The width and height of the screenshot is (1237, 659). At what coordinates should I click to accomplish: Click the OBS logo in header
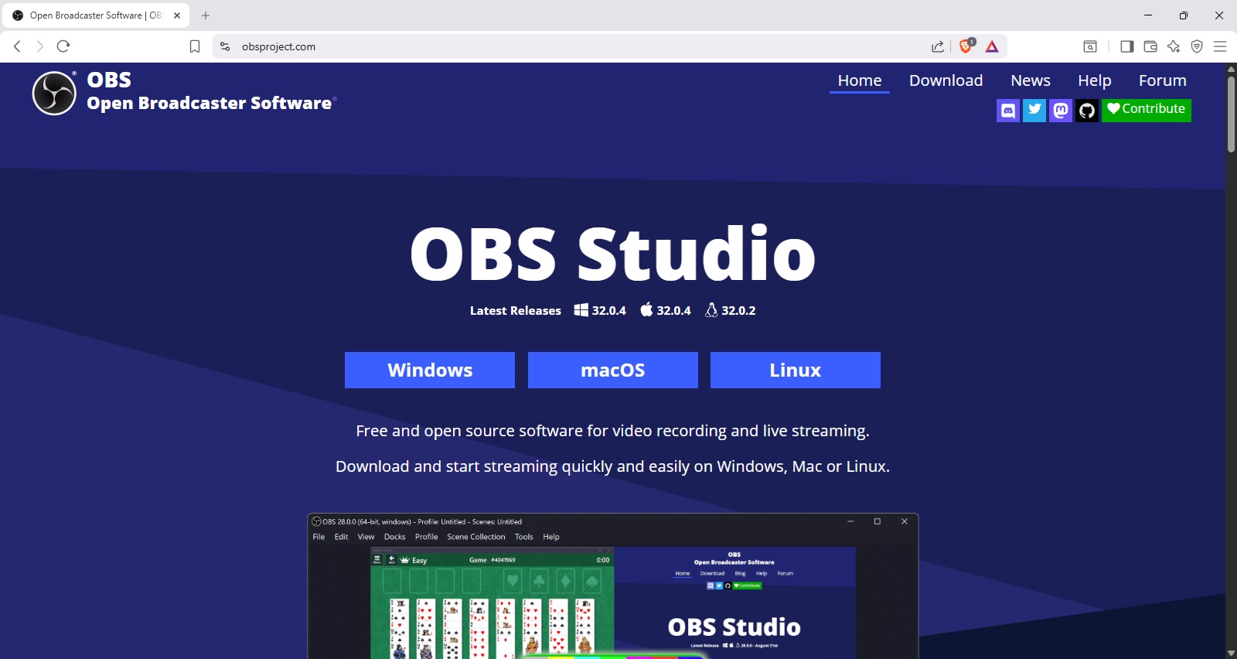[54, 93]
